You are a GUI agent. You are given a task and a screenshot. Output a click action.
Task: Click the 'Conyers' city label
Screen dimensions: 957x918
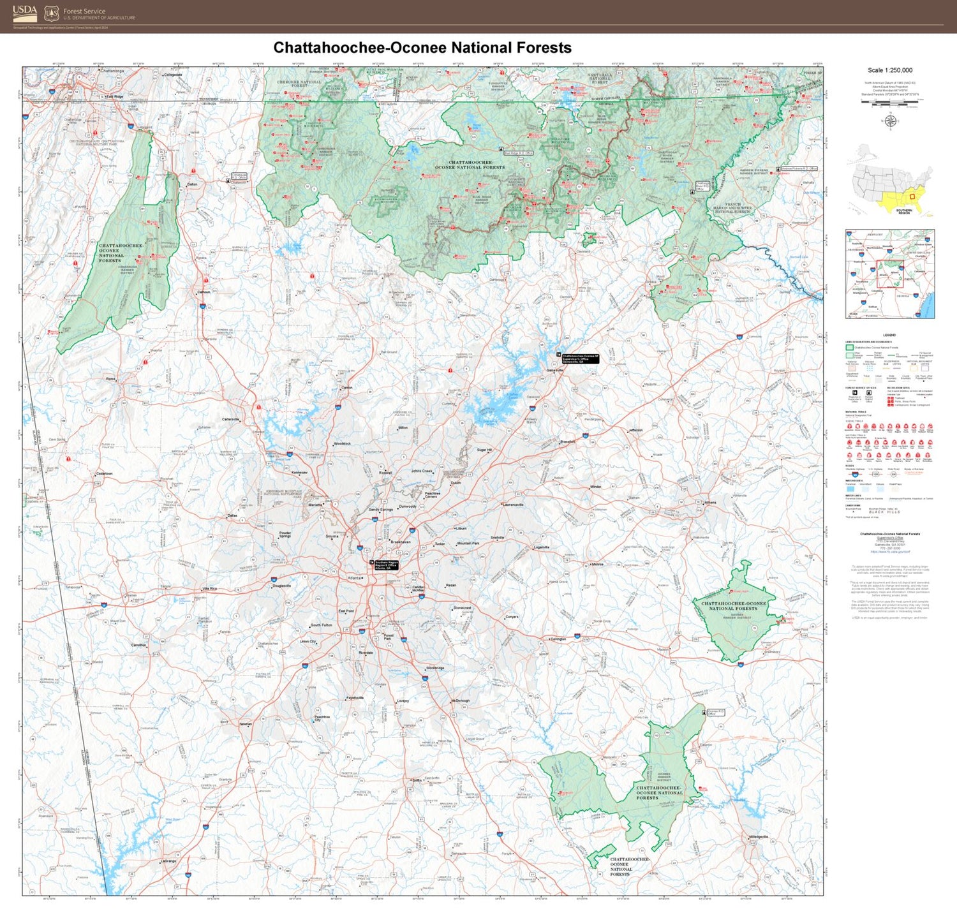click(x=512, y=617)
